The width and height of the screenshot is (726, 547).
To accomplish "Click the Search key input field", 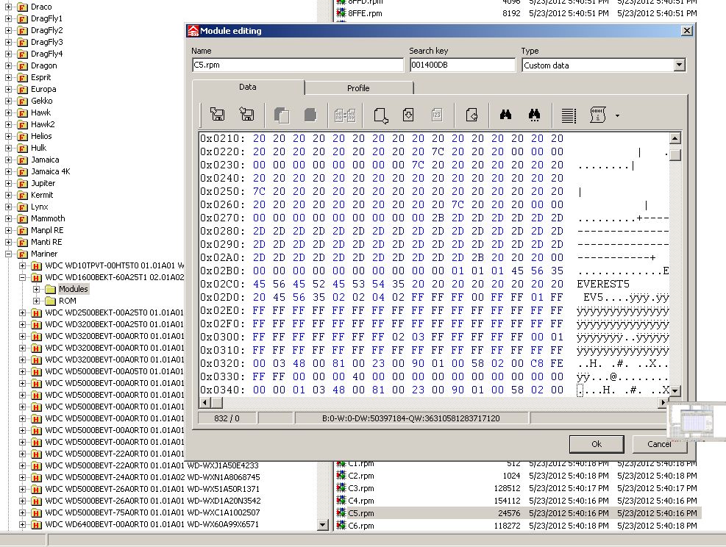I will (462, 65).
